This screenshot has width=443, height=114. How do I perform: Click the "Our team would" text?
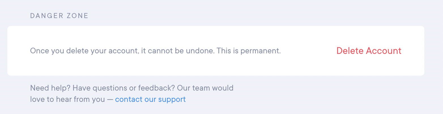(x=205, y=88)
